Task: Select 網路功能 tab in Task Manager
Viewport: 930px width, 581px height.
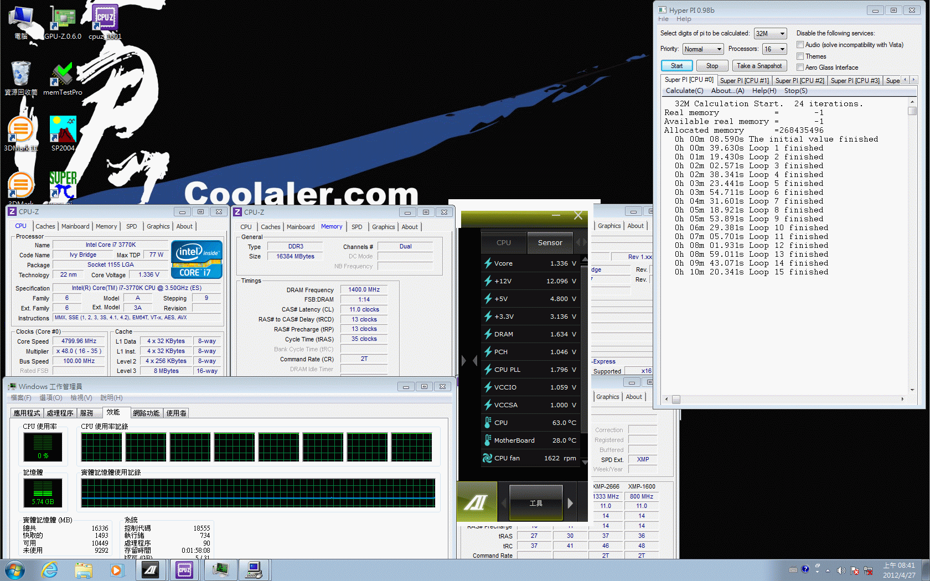Action: click(x=146, y=413)
